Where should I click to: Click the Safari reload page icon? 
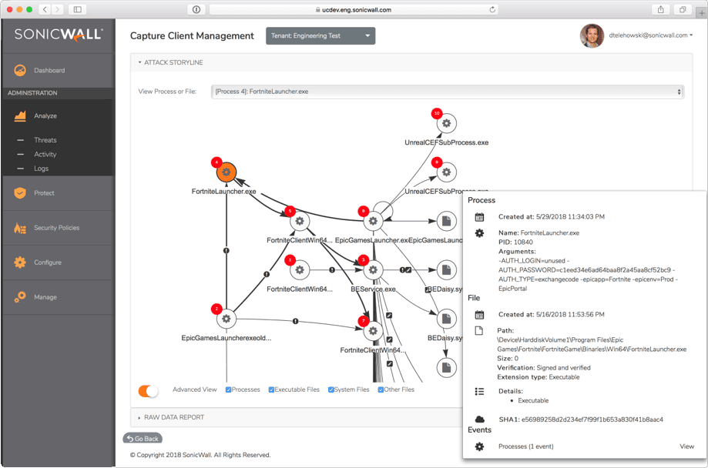[492, 10]
